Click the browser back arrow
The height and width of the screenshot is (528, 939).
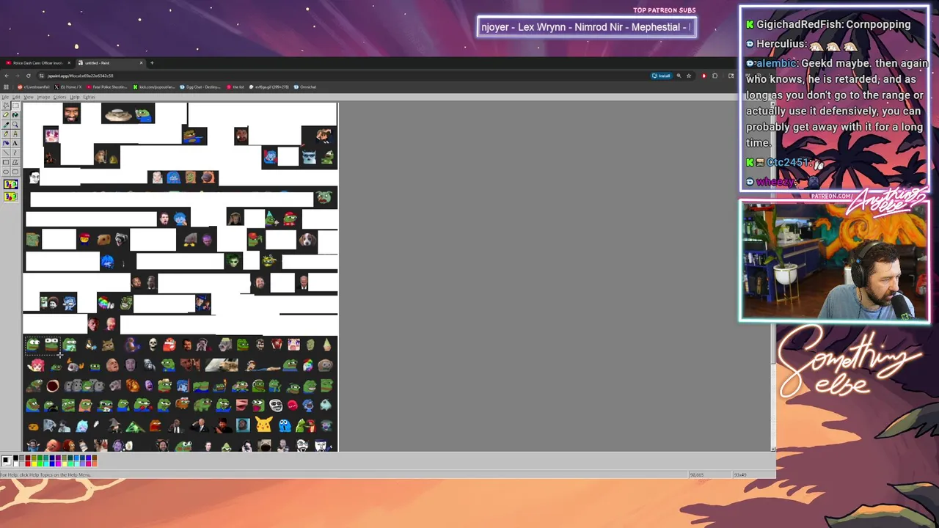(x=7, y=76)
